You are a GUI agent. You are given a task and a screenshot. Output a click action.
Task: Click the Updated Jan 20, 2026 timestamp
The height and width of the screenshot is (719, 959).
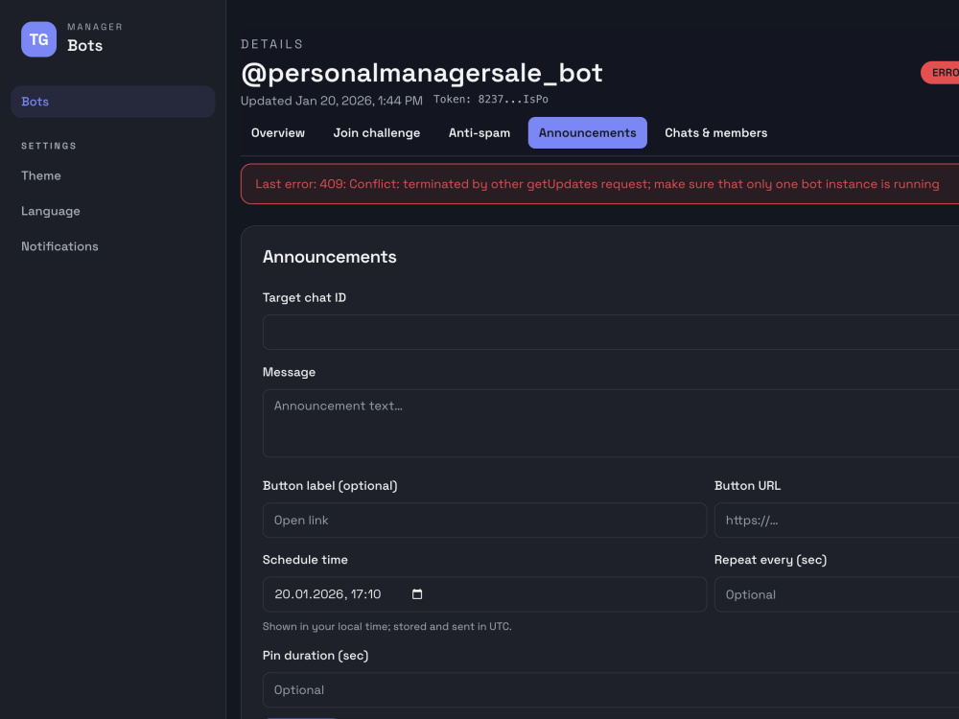point(332,101)
